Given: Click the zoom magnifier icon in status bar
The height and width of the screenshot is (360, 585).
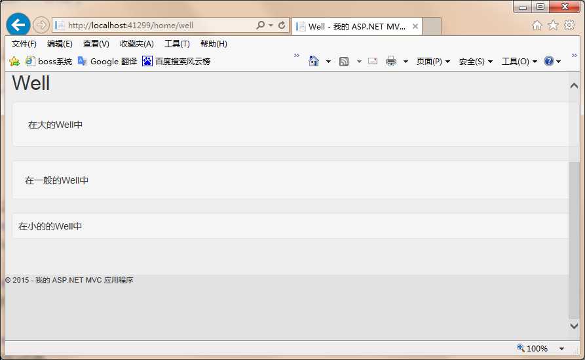Looking at the screenshot, I should (x=520, y=348).
